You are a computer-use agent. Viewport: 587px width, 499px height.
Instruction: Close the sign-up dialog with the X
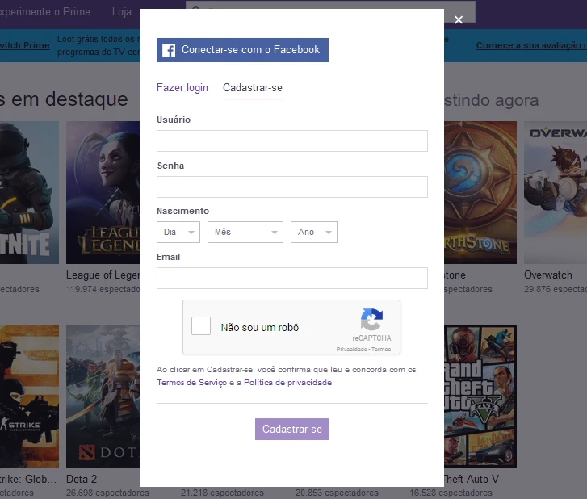459,19
